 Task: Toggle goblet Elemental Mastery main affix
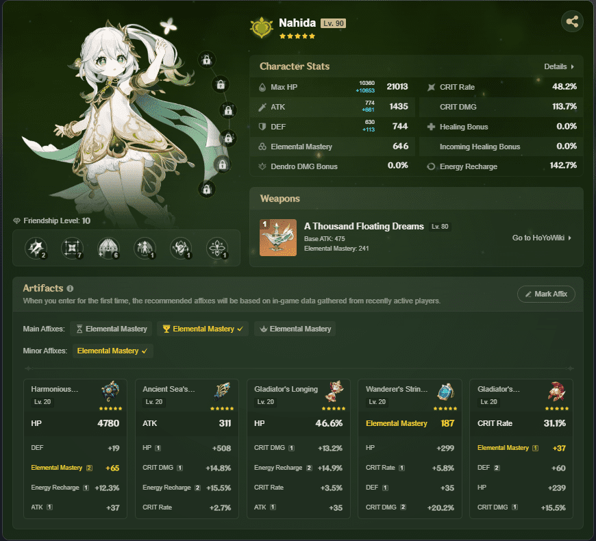coord(201,329)
